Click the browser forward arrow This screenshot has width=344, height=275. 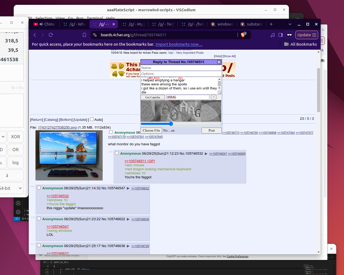click(x=42, y=35)
